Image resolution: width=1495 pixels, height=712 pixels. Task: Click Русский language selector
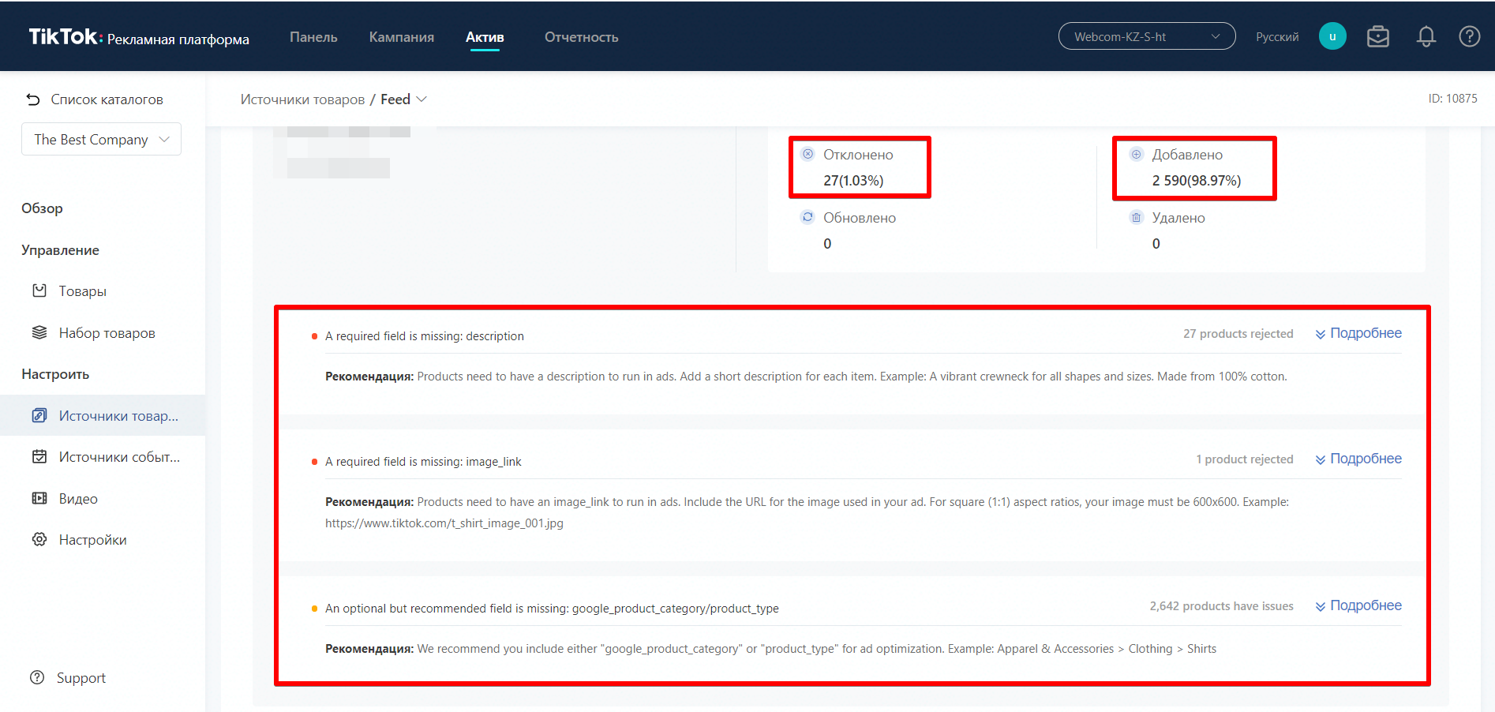point(1276,37)
